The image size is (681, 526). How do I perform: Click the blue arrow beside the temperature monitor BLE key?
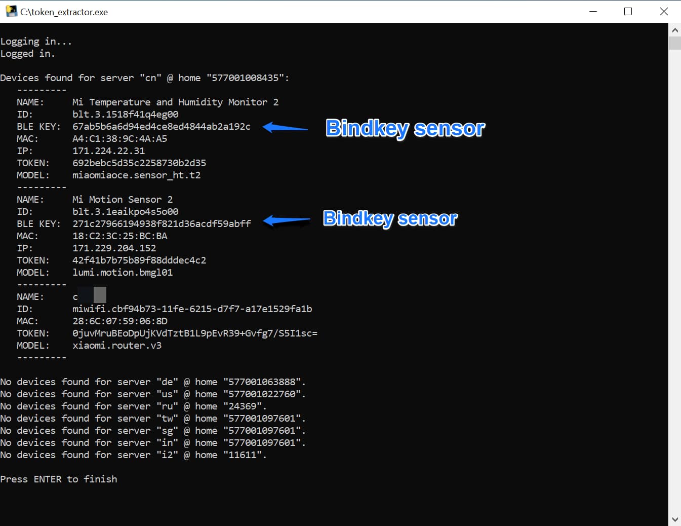[x=285, y=128]
